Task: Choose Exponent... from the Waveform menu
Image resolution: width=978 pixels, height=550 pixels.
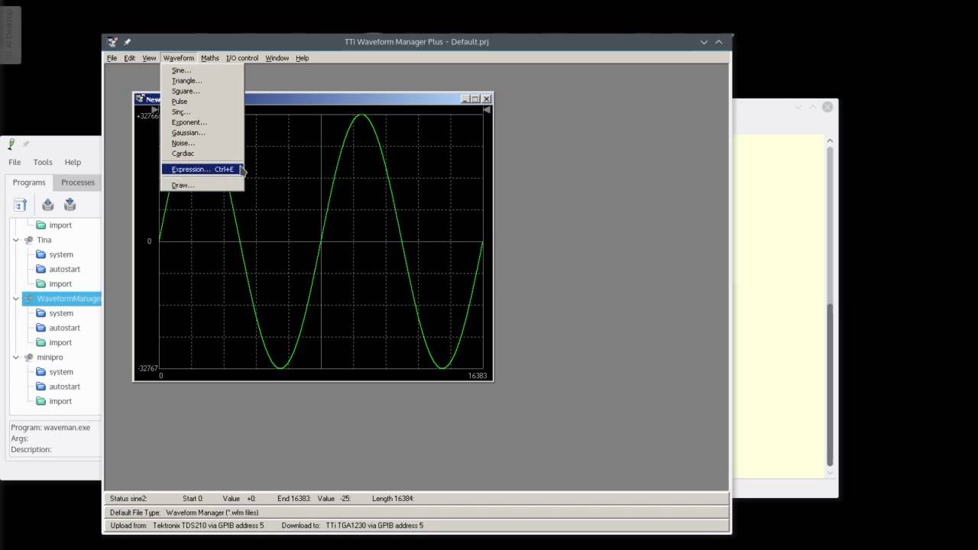Action: (202, 122)
